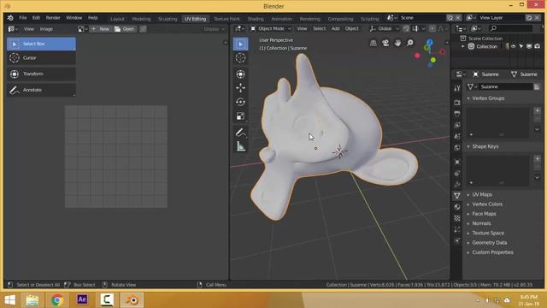
Task: Open the World properties tab
Action: click(x=457, y=147)
